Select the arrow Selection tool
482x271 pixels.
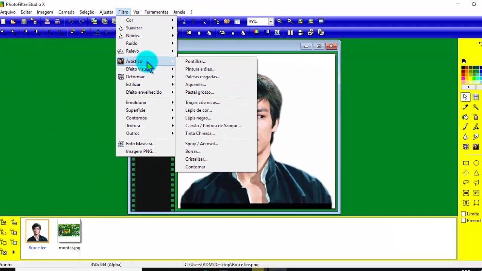tap(466, 97)
